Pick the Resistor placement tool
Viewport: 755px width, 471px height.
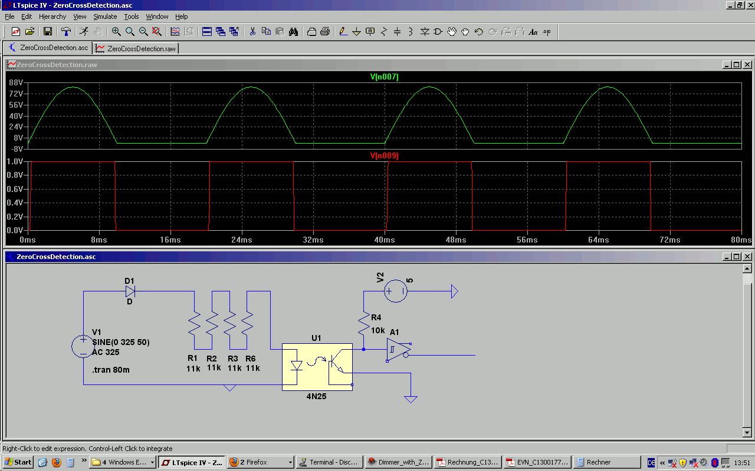click(384, 32)
